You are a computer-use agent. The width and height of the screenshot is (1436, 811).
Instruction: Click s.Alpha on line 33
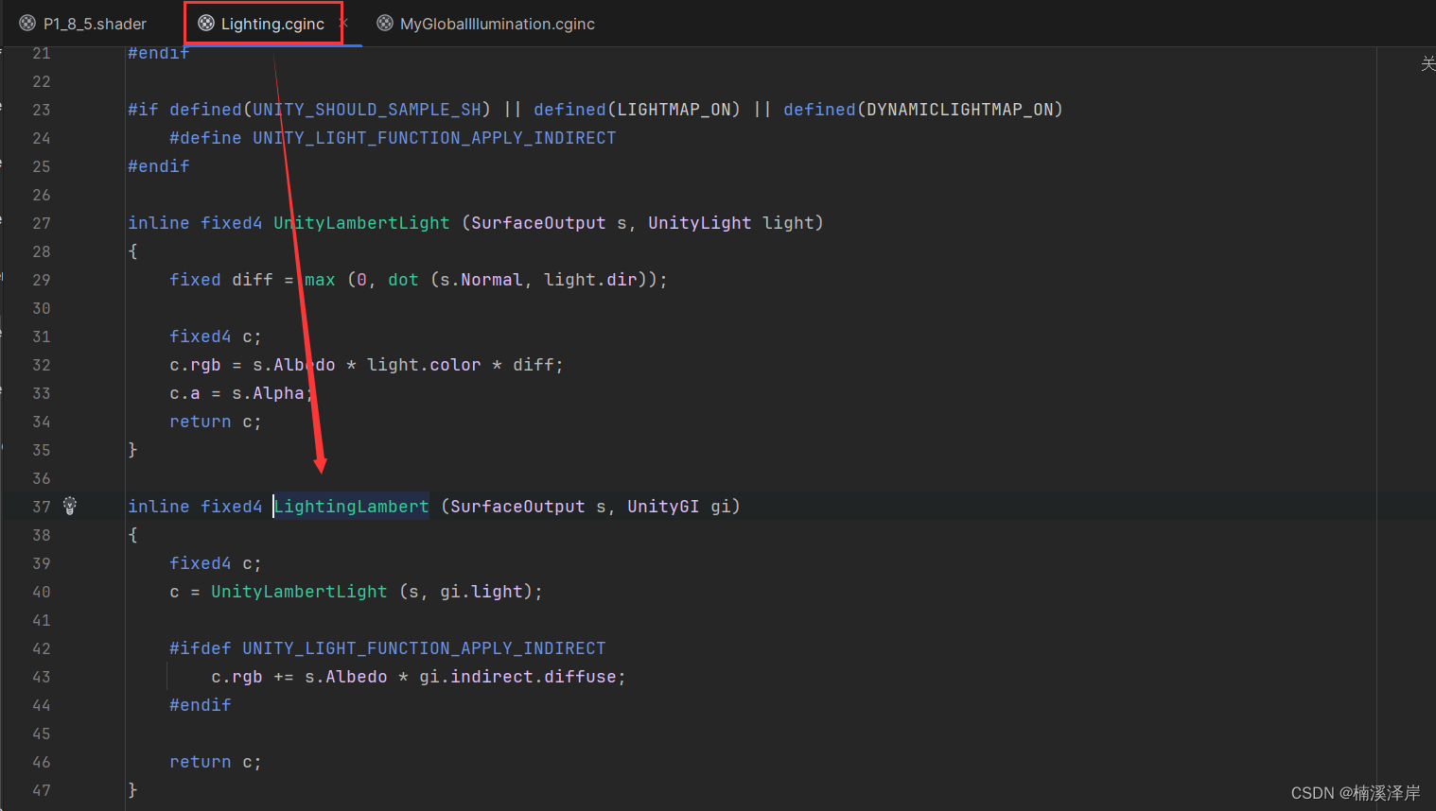(x=268, y=393)
